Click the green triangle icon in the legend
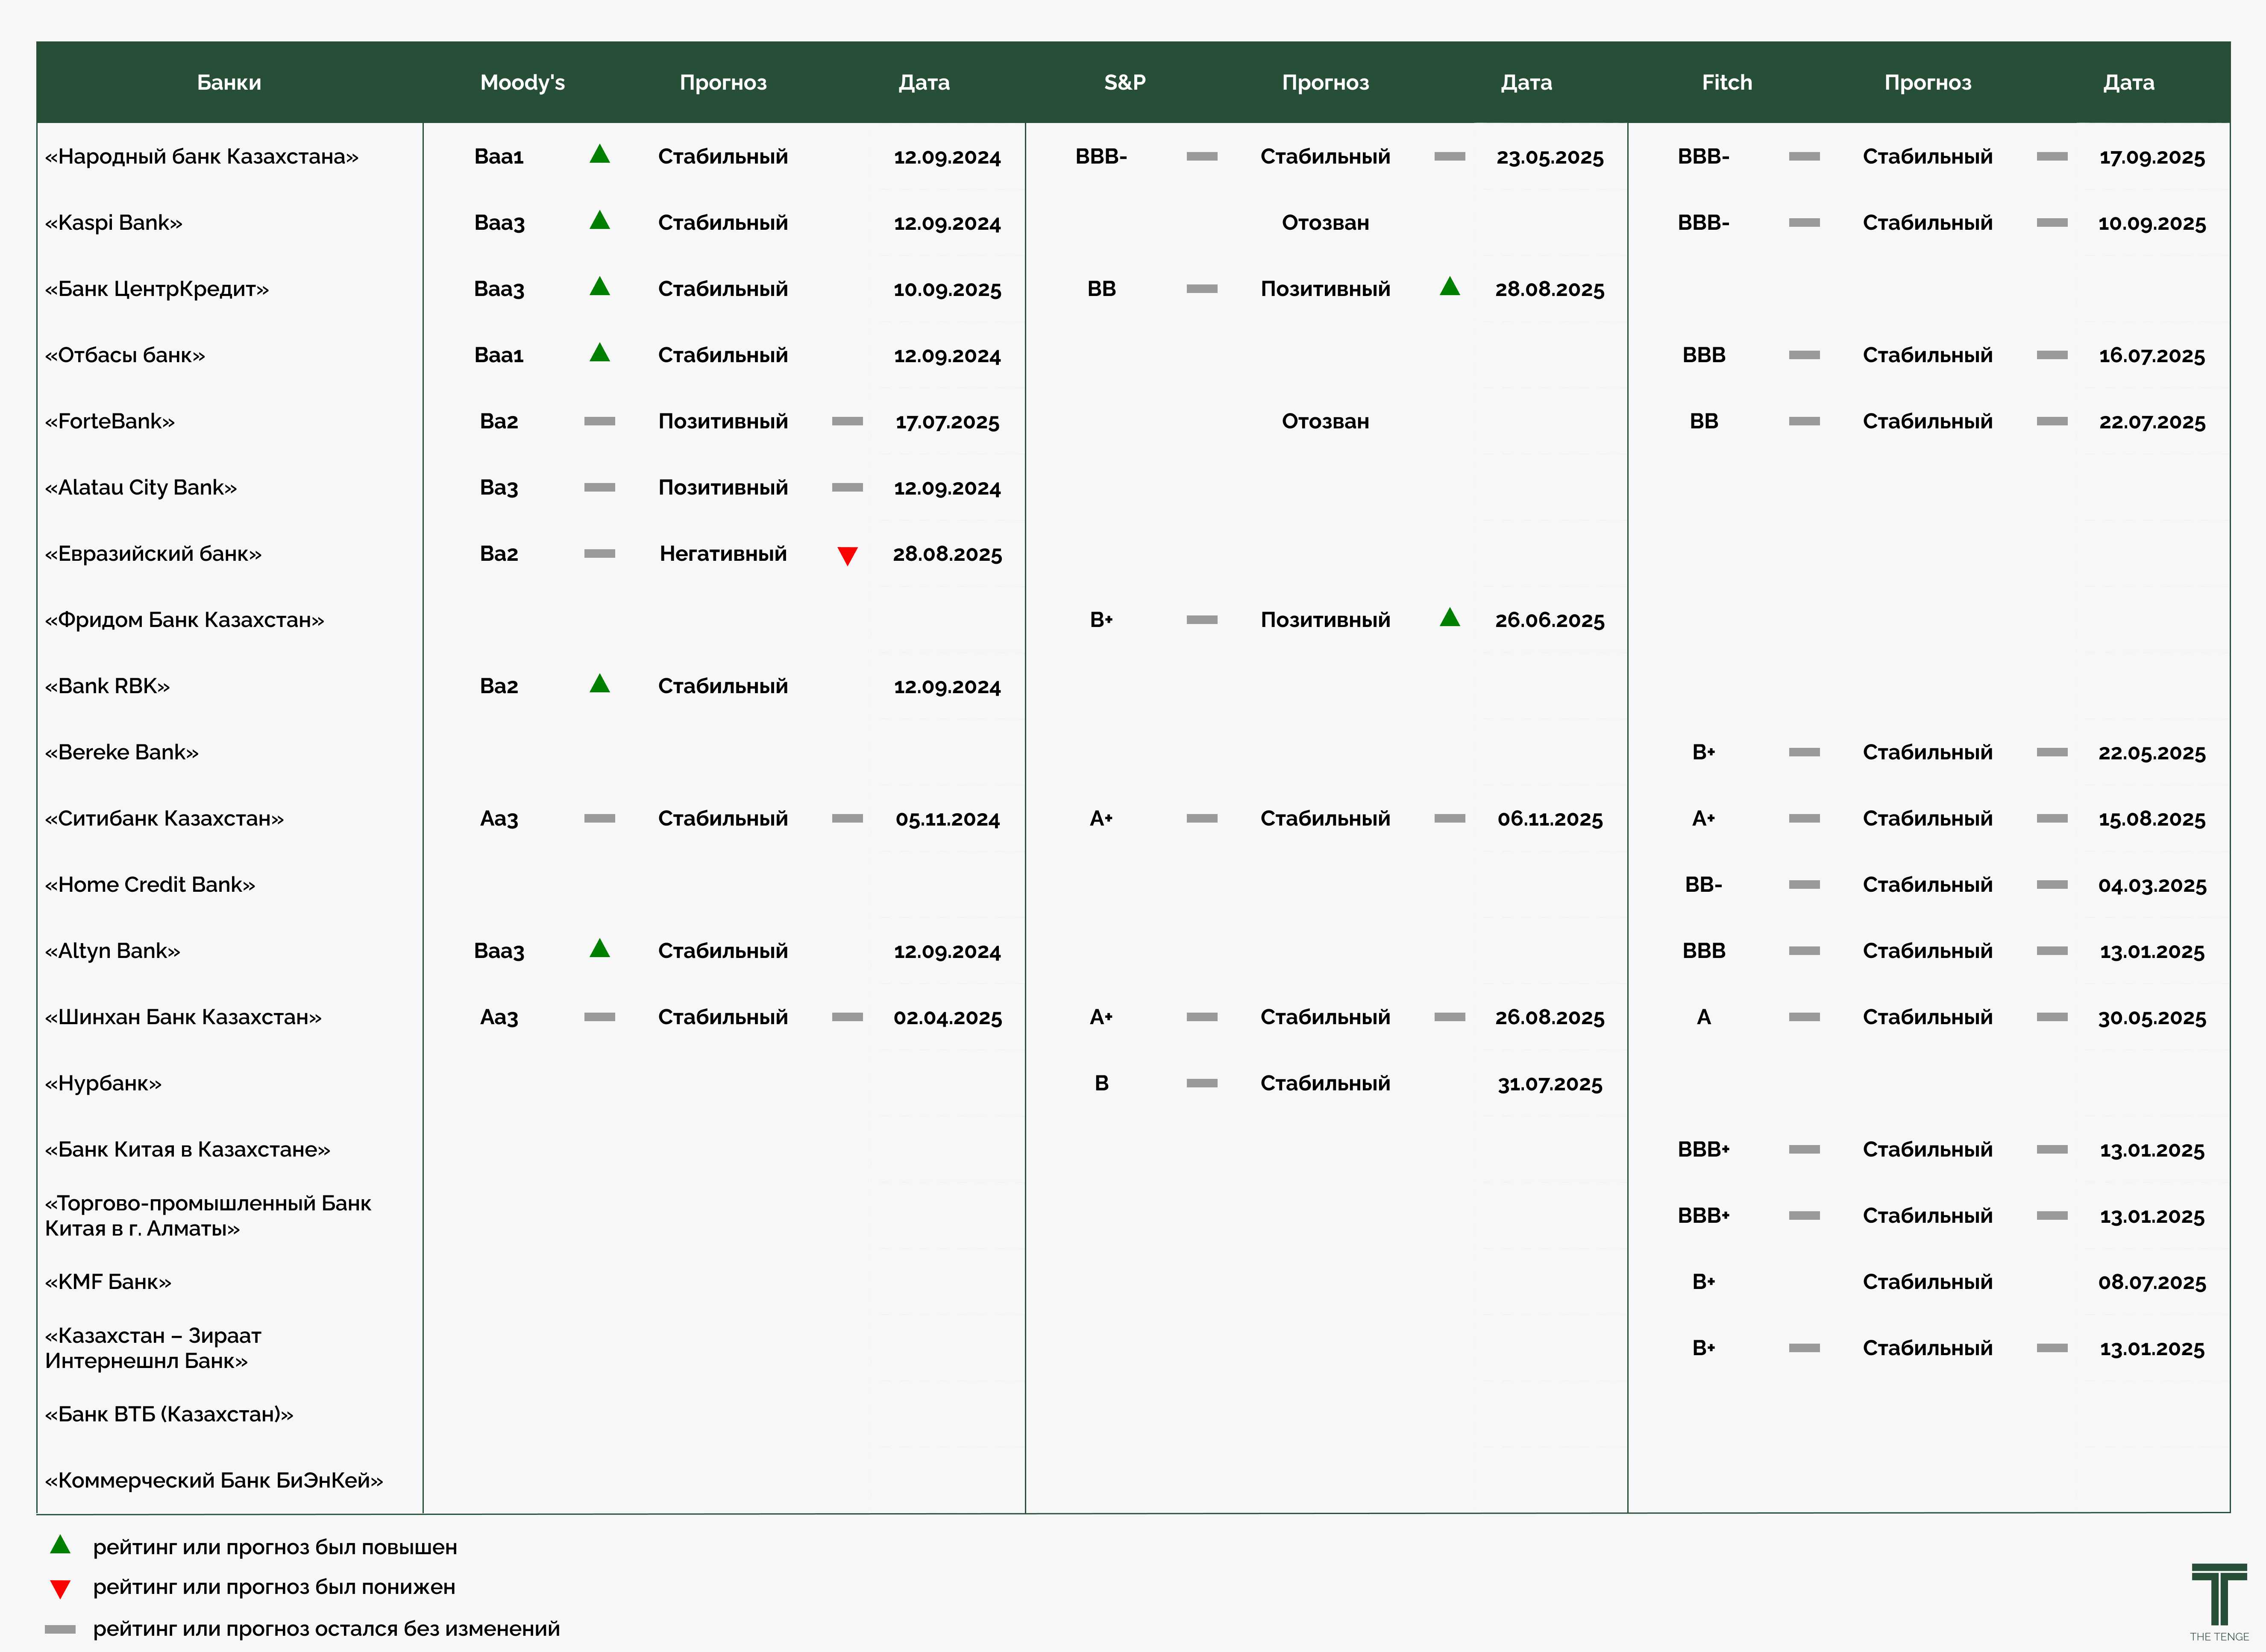 60,1545
